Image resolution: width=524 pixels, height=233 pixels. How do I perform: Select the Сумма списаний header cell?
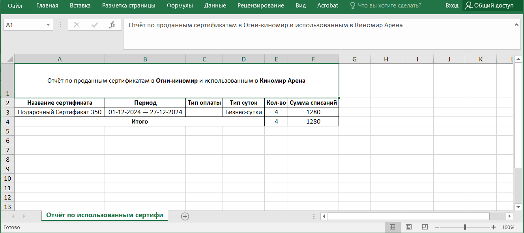click(x=313, y=103)
